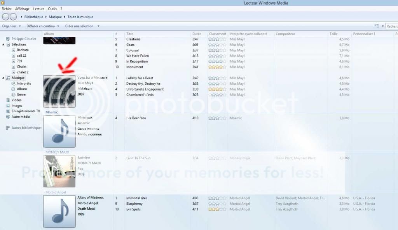
Task: Click the Interprète category icon
Action: pos(13,84)
